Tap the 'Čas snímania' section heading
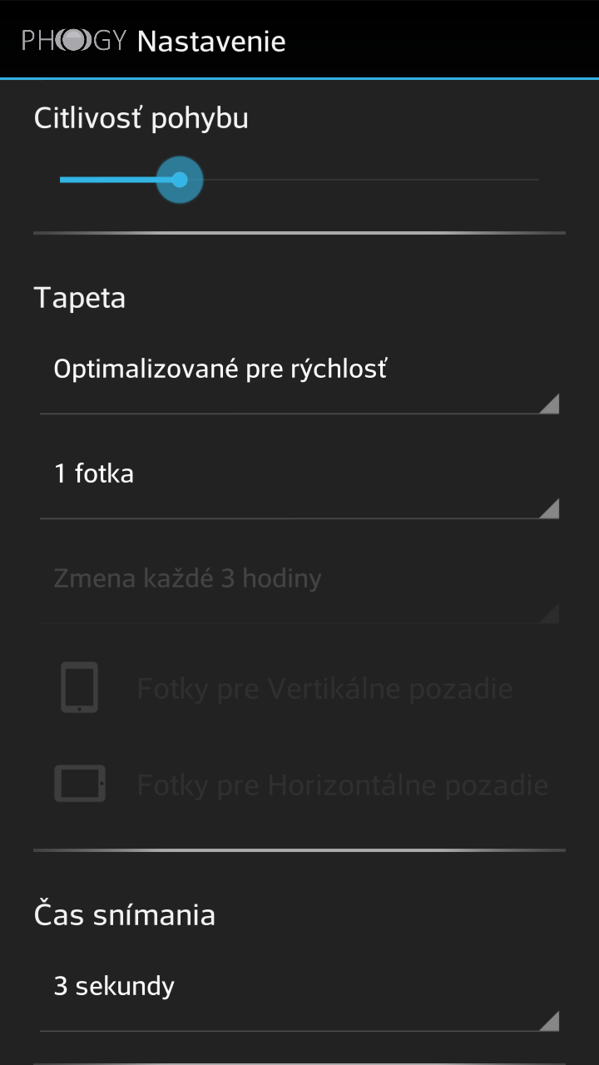Viewport: 599px width, 1065px height. 125,914
